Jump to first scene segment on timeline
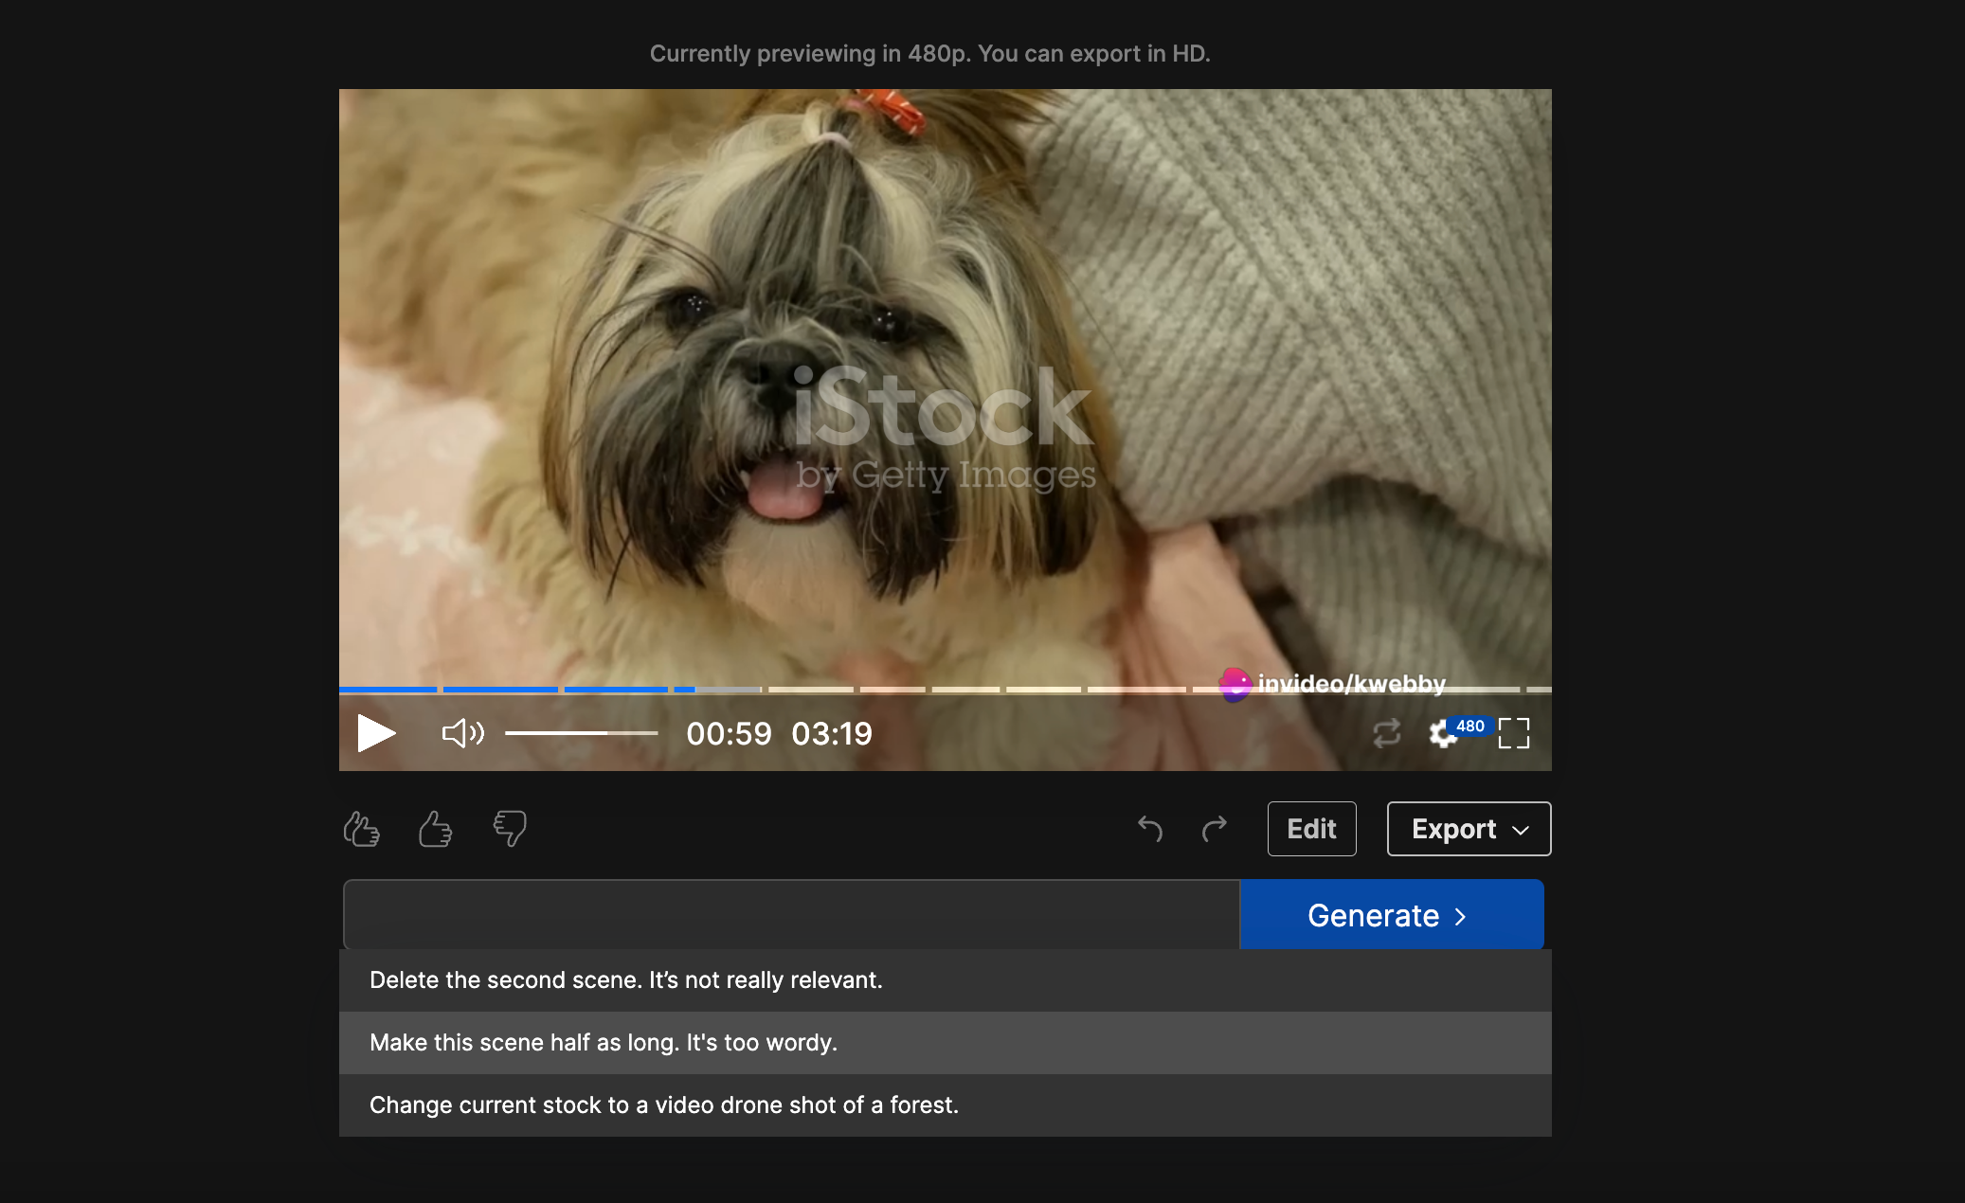Image resolution: width=1965 pixels, height=1203 pixels. tap(388, 690)
